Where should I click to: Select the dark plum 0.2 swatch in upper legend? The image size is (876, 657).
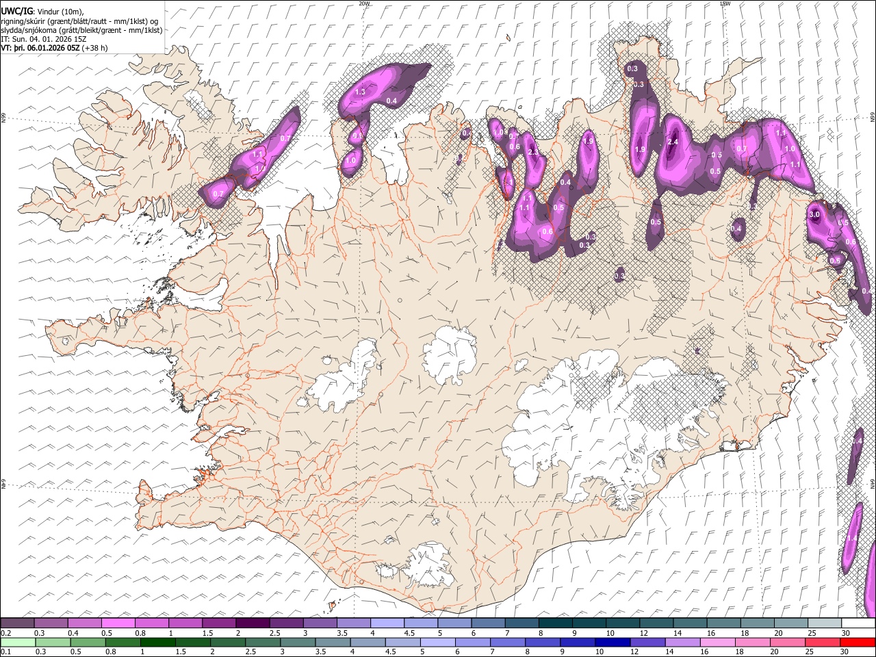pyautogui.click(x=17, y=623)
